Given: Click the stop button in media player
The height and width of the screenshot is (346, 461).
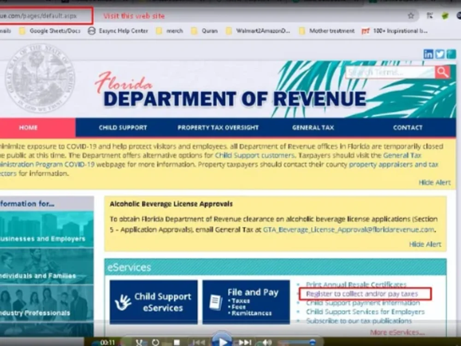Looking at the screenshot, I should click(177, 342).
